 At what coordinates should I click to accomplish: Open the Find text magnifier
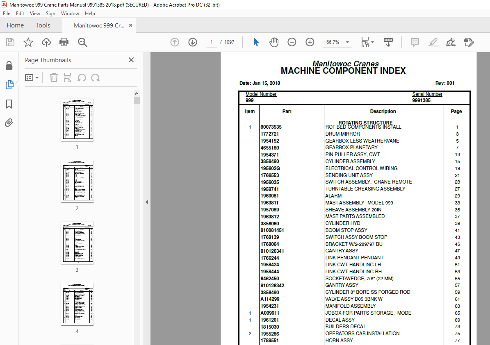tap(82, 42)
